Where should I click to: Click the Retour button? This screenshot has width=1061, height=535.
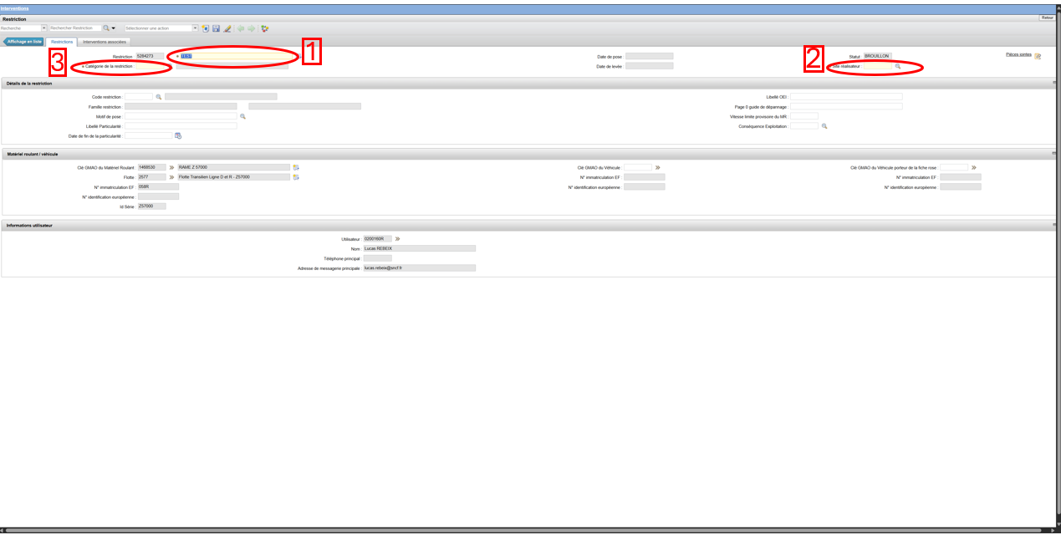point(1048,18)
